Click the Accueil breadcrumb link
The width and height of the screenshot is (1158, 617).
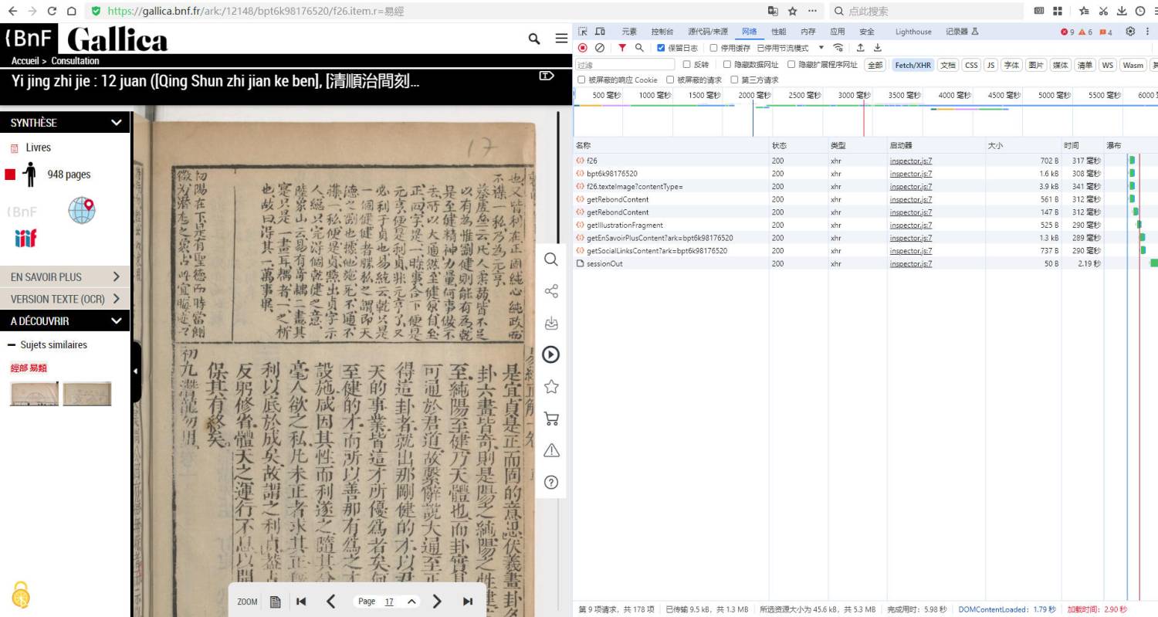(x=25, y=61)
